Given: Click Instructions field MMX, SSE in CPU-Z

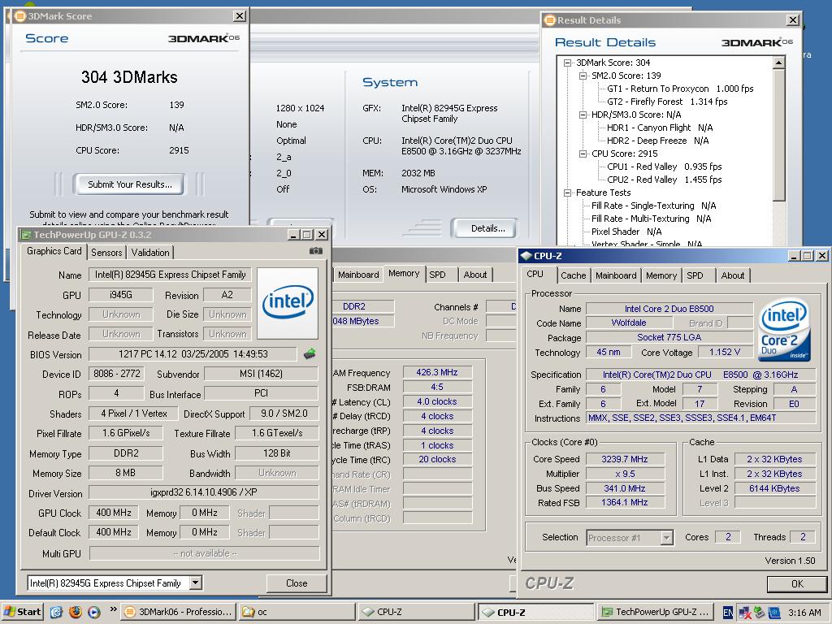Looking at the screenshot, I should [x=700, y=418].
